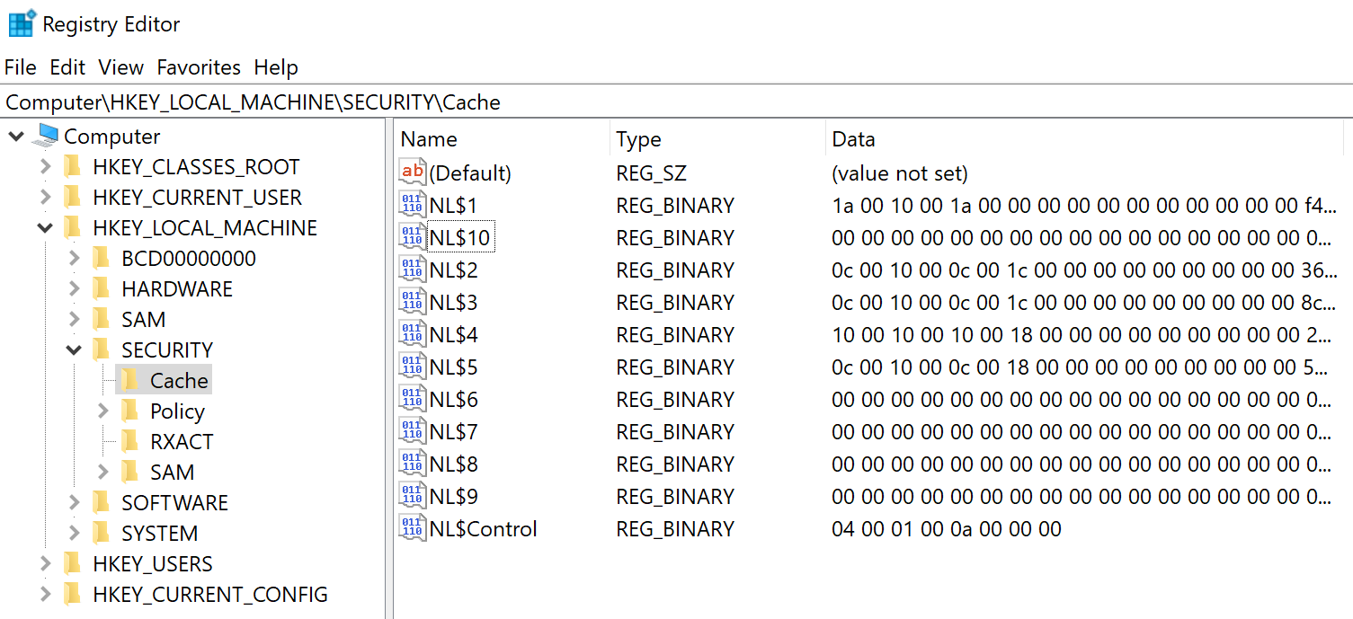
Task: Click the binary data icon next to NL$1
Action: [x=412, y=204]
